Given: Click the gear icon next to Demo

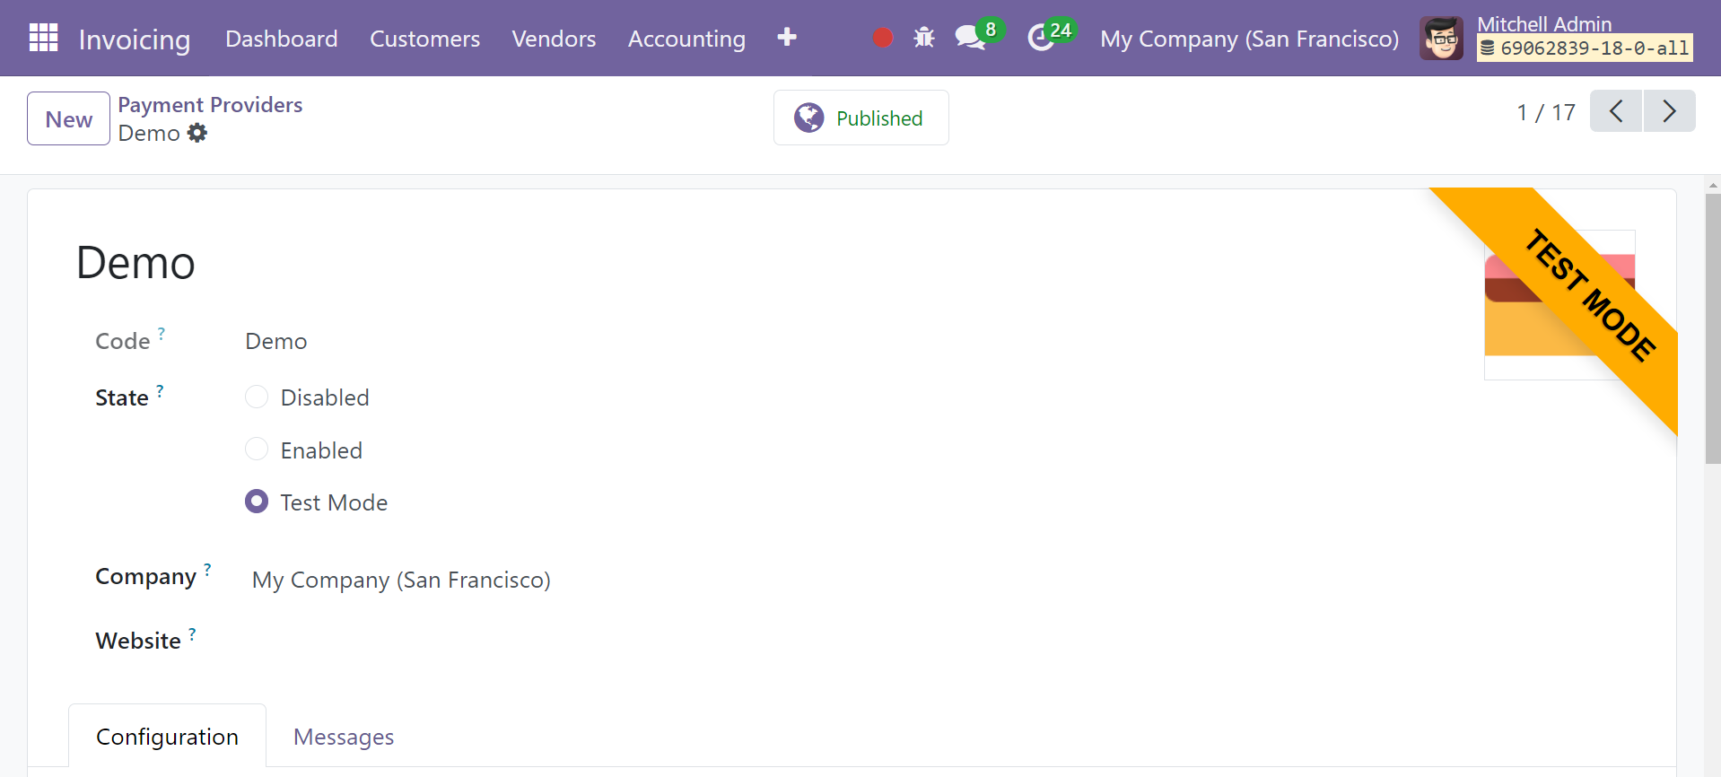Looking at the screenshot, I should tap(197, 133).
